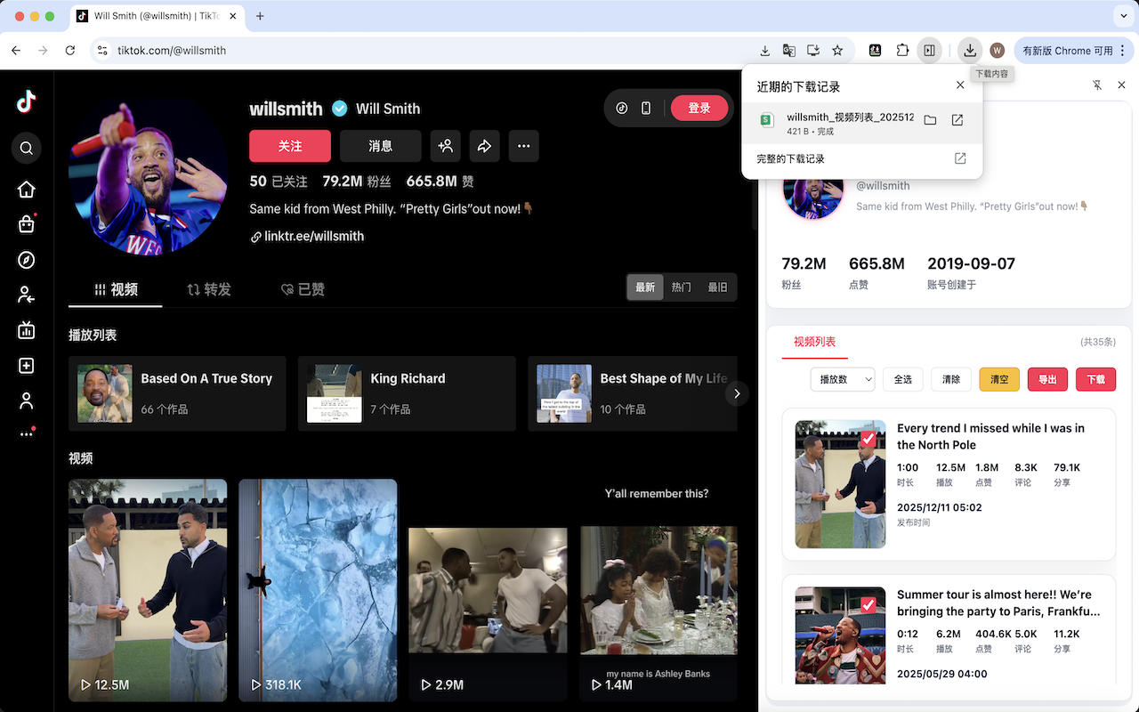Click the red 导出 export button

[1047, 379]
